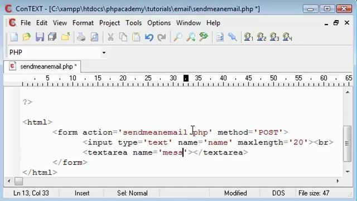This screenshot has width=357, height=201.
Task: Click the 'POST' method value
Action: 268,132
